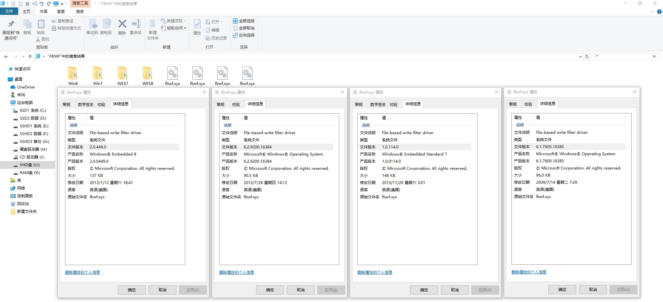Image resolution: width=663 pixels, height=302 pixels.
Task: Open the Win7 folder
Action: [98, 76]
